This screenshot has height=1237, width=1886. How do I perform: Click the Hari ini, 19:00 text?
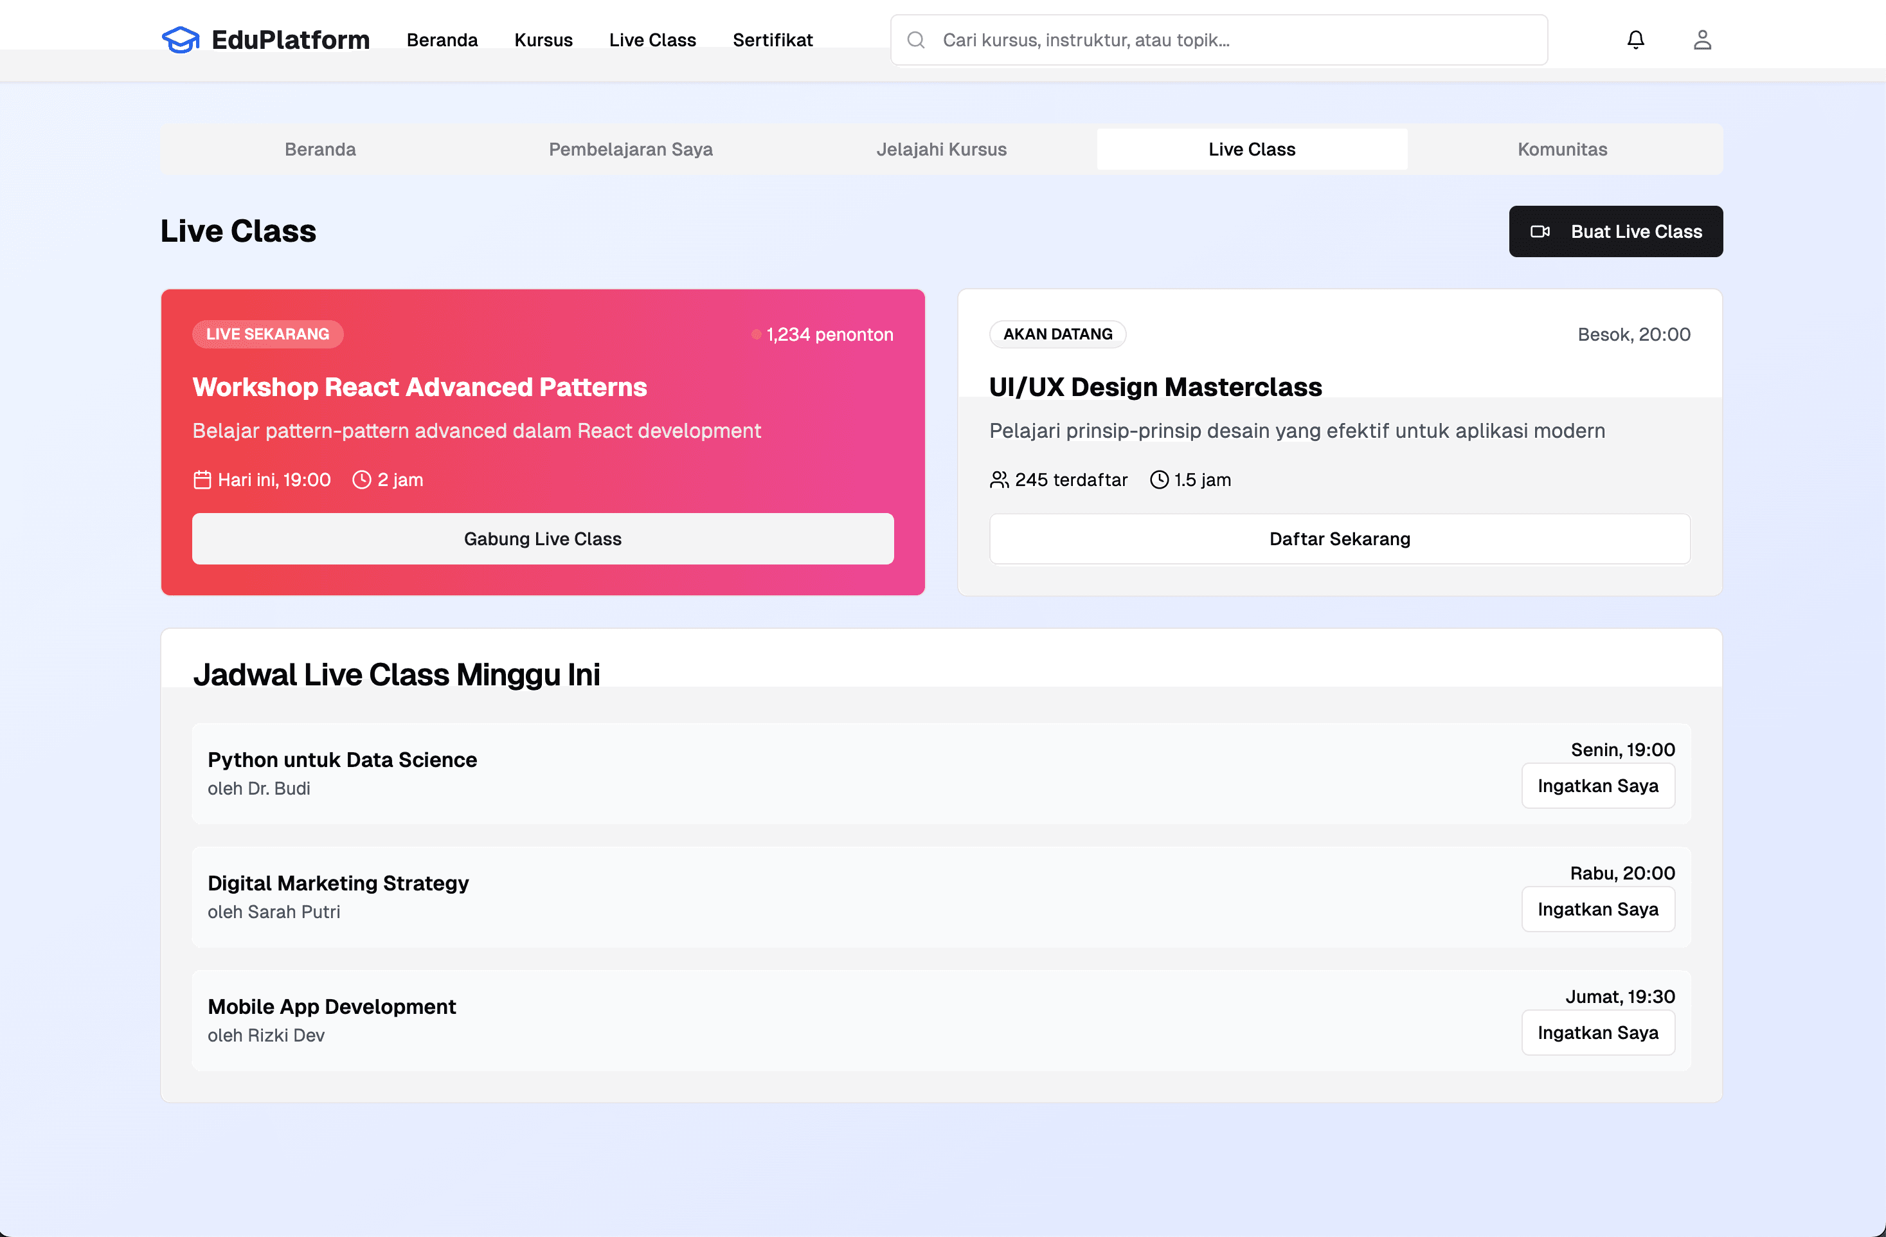(x=274, y=480)
